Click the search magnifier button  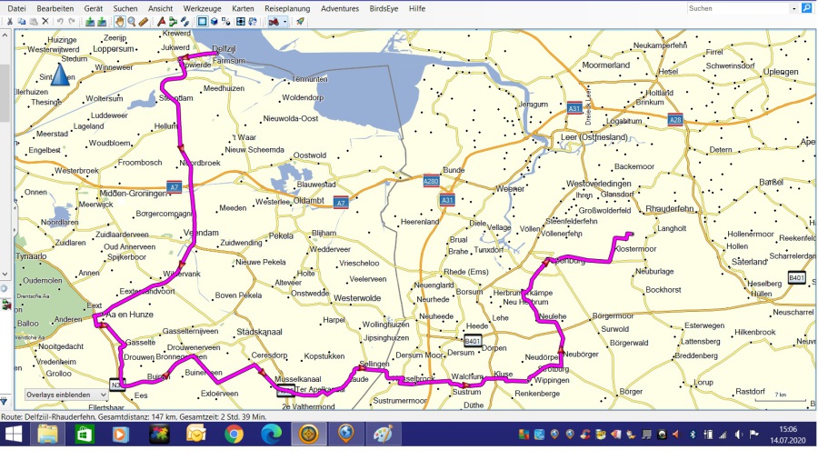pos(806,8)
